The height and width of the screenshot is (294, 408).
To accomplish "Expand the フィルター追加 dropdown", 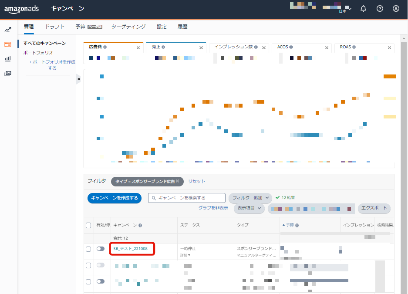I will click(x=250, y=198).
